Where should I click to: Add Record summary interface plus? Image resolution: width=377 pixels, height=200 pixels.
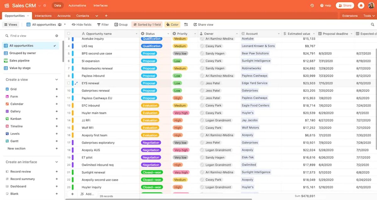(x=57, y=179)
